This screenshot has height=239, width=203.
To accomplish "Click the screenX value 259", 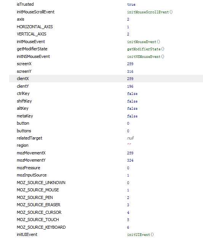I will click(130, 64).
